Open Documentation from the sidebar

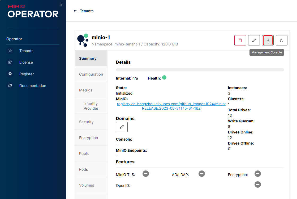[33, 86]
